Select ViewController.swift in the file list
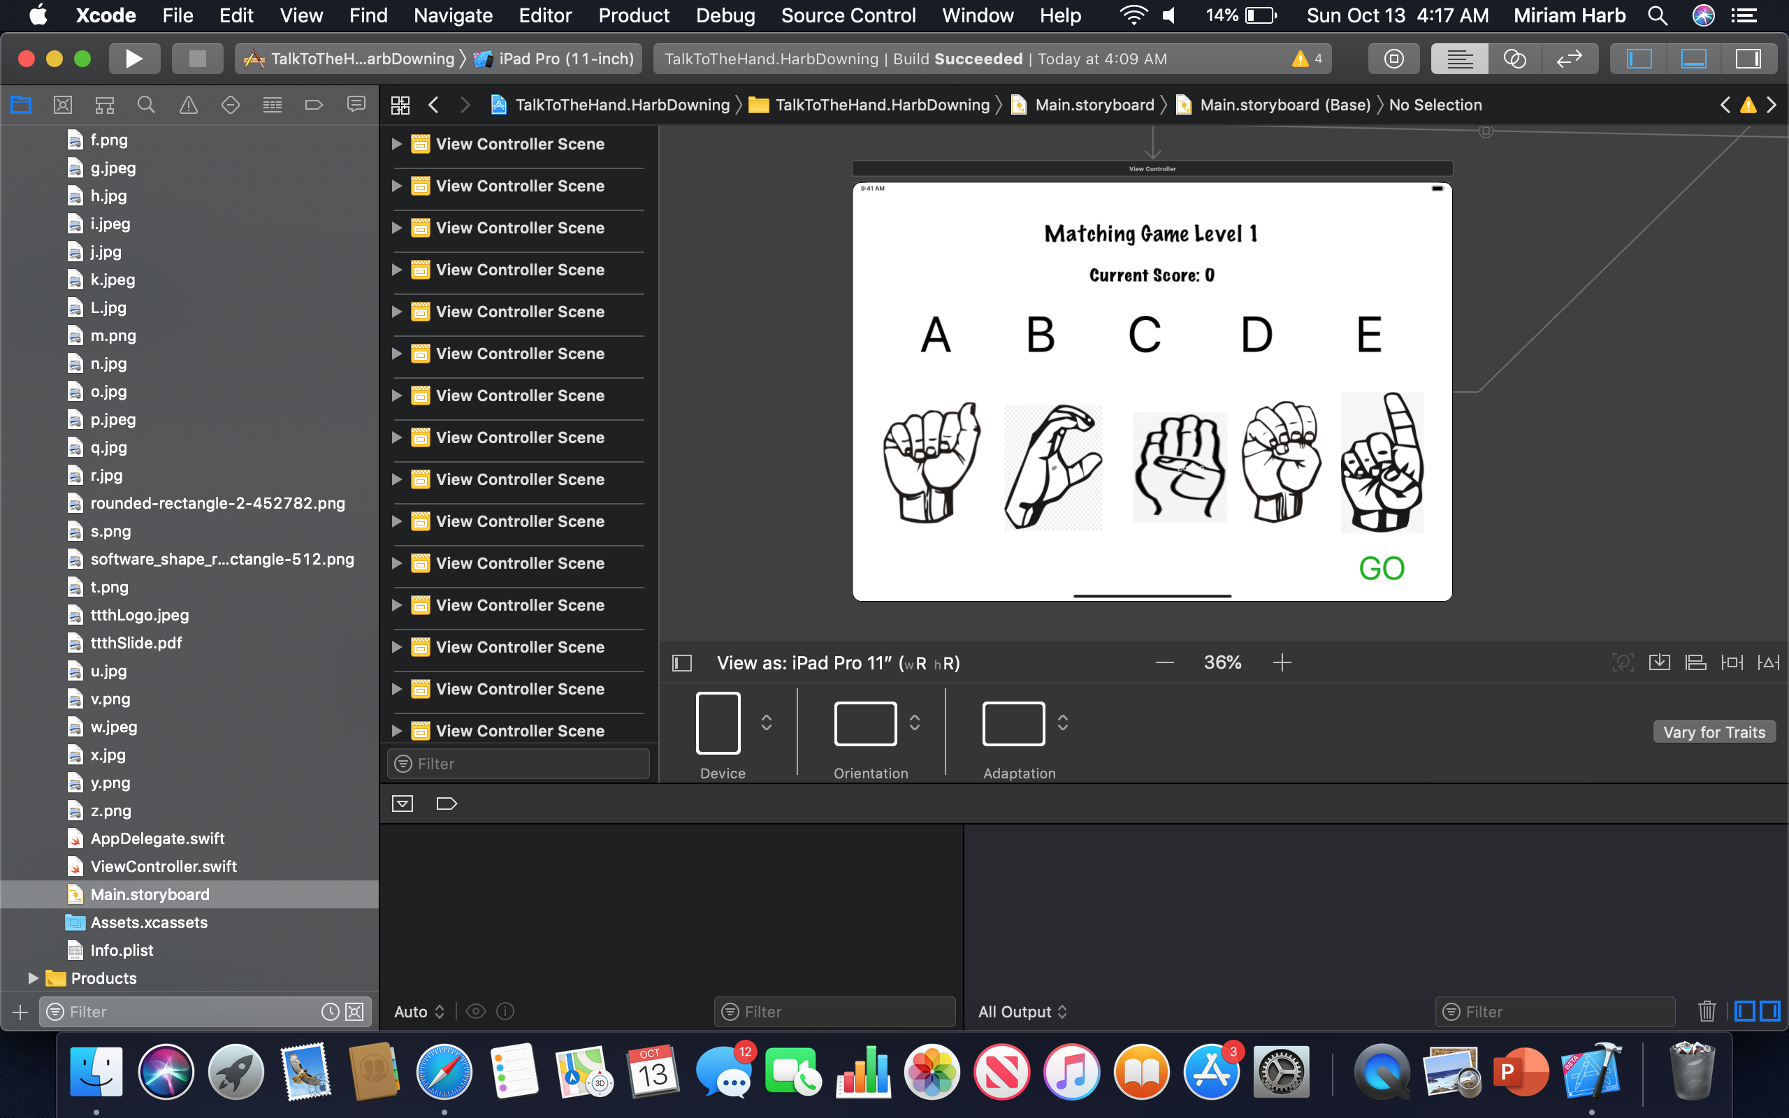 [164, 866]
